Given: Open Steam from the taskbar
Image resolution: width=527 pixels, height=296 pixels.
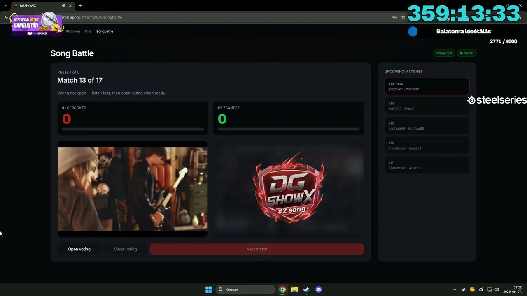Looking at the screenshot, I should (x=306, y=289).
